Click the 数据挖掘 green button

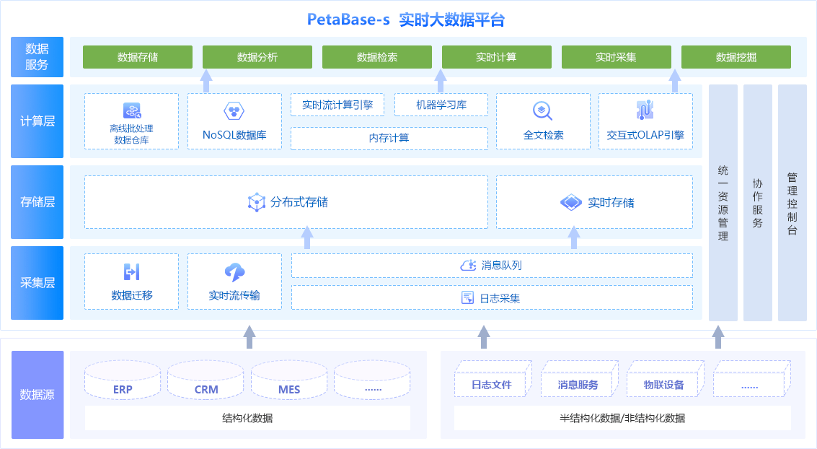click(x=736, y=57)
